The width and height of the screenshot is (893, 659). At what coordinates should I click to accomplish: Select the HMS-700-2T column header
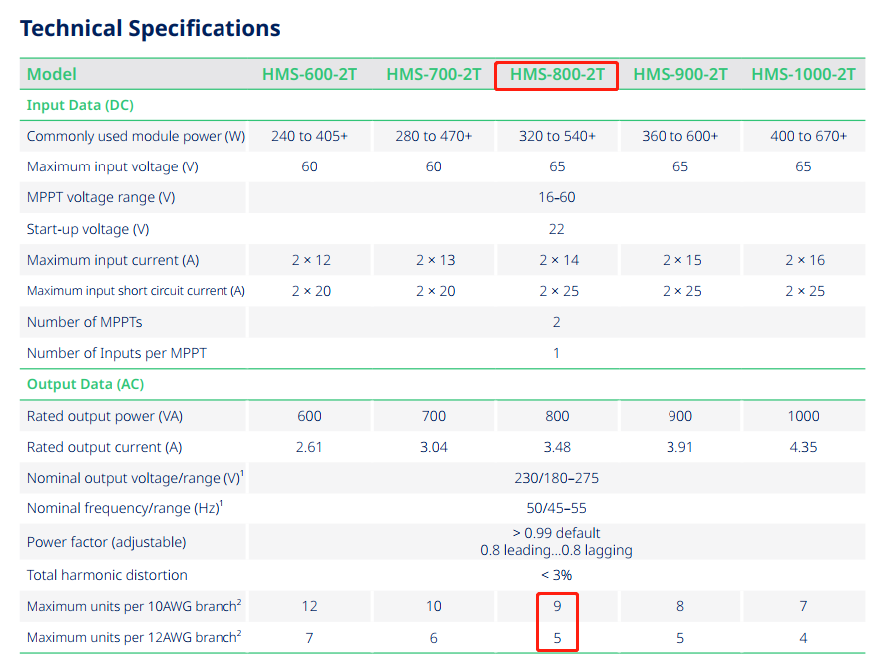pyautogui.click(x=433, y=75)
